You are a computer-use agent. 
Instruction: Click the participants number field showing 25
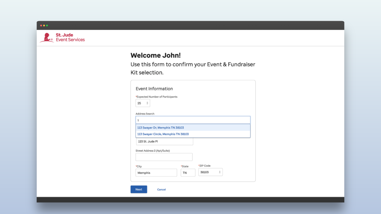(140, 103)
